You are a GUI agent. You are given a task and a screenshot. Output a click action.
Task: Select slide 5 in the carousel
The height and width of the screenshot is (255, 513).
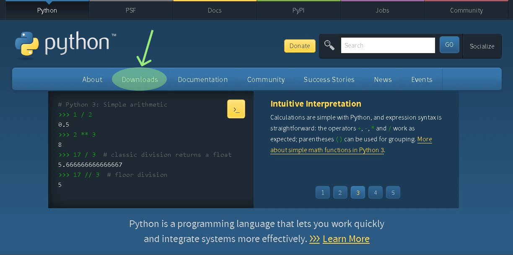pos(393,193)
